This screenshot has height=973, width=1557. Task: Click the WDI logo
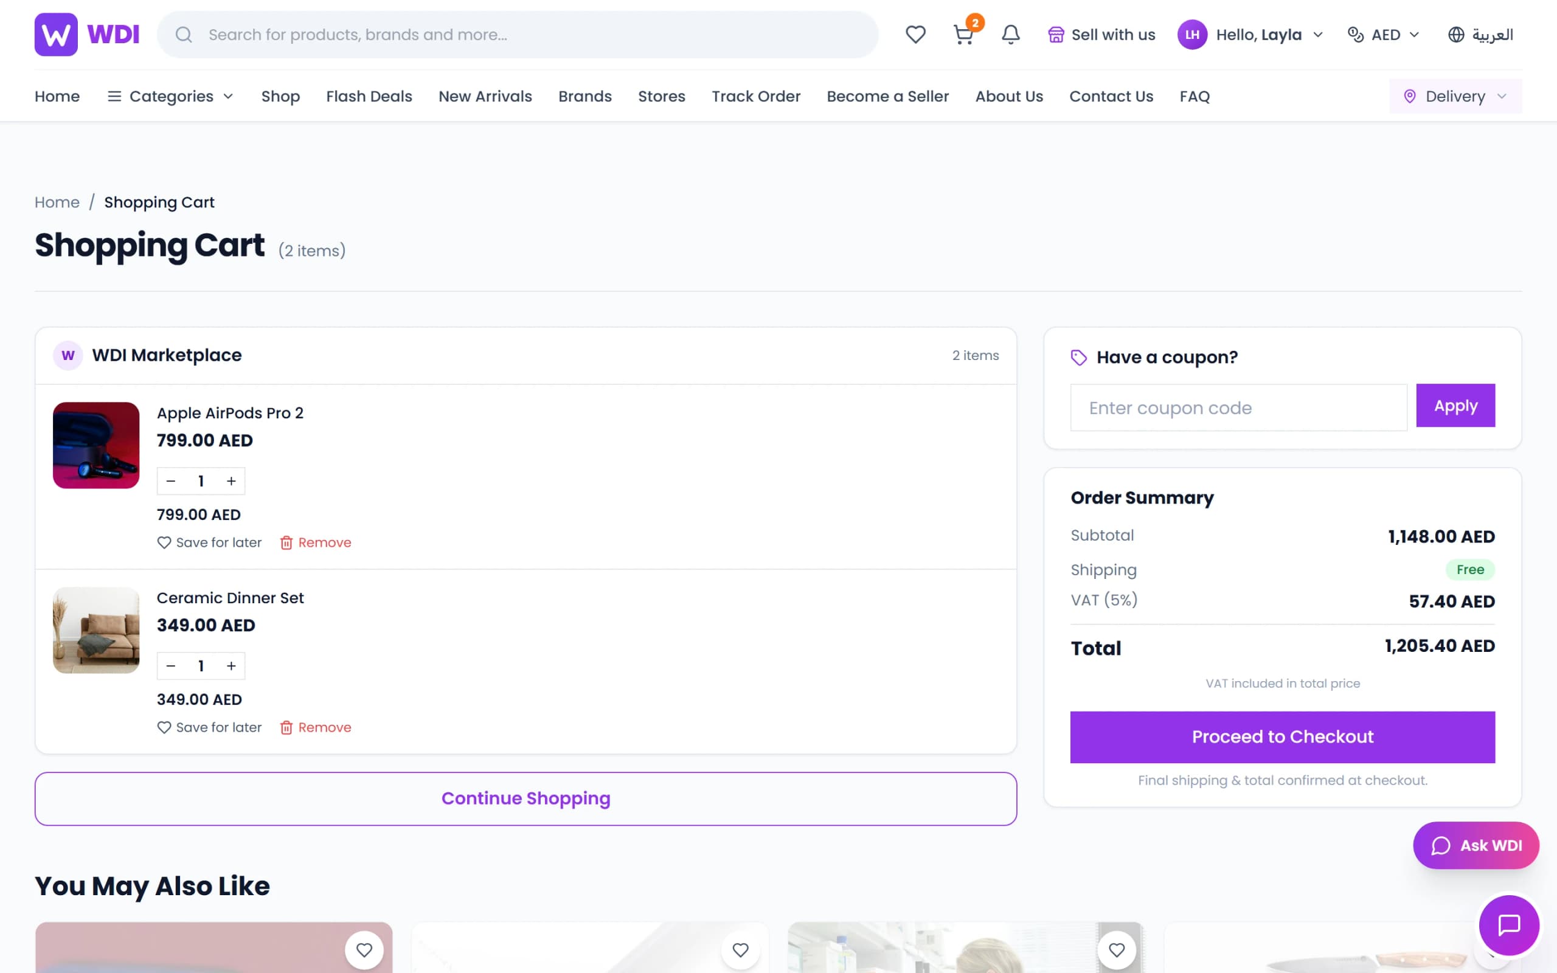[x=87, y=35]
